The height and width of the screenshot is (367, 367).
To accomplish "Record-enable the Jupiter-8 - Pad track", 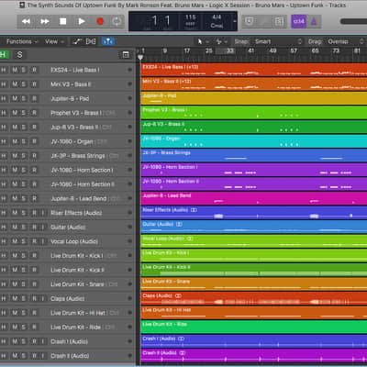I will 34,98.
